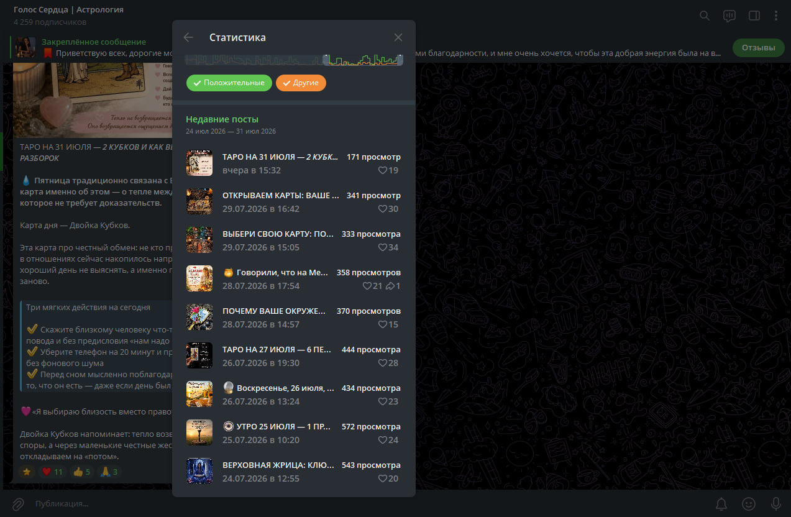The image size is (791, 517).
Task: Click timestamp 24.07.2026 в 12:55
Action: coord(261,478)
